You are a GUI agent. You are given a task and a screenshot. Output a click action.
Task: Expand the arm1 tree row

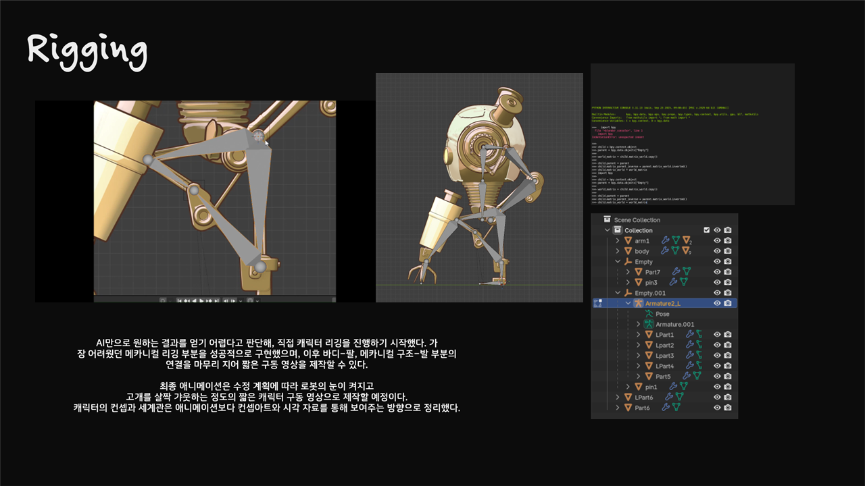pyautogui.click(x=618, y=240)
